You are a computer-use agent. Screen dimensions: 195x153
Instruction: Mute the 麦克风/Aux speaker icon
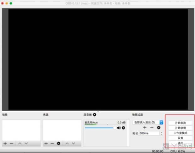point(119,128)
